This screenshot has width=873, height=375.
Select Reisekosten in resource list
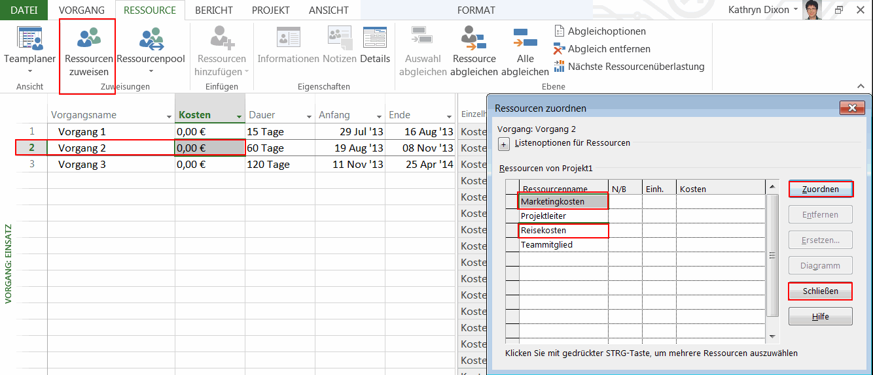(x=563, y=231)
